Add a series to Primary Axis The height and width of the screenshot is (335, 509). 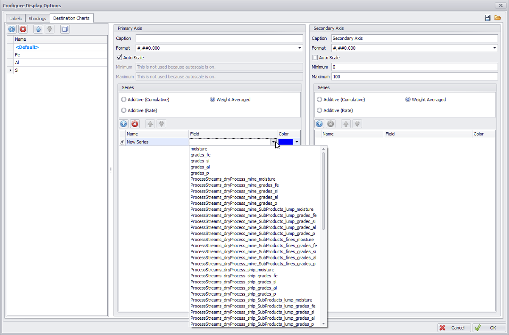[123, 124]
